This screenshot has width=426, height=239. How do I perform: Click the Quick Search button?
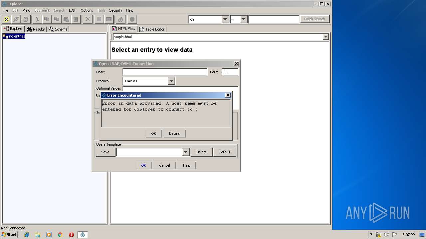pyautogui.click(x=315, y=19)
